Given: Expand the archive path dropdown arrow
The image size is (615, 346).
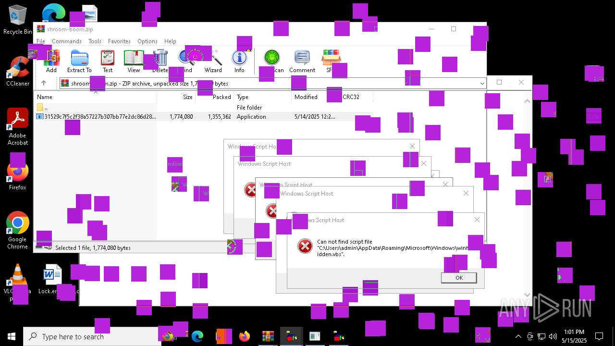Looking at the screenshot, I should (482, 83).
